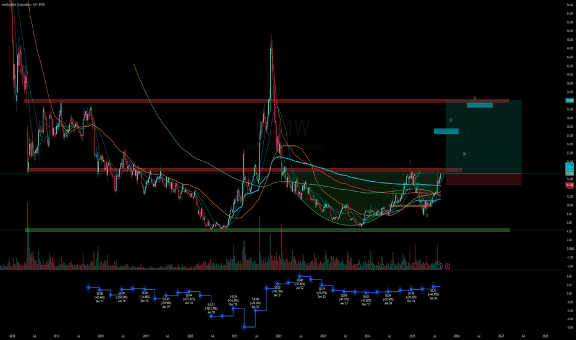Click the LendingClub Corporation 1W NYSE chart title
This screenshot has width=576, height=340.
pyautogui.click(x=23, y=4)
